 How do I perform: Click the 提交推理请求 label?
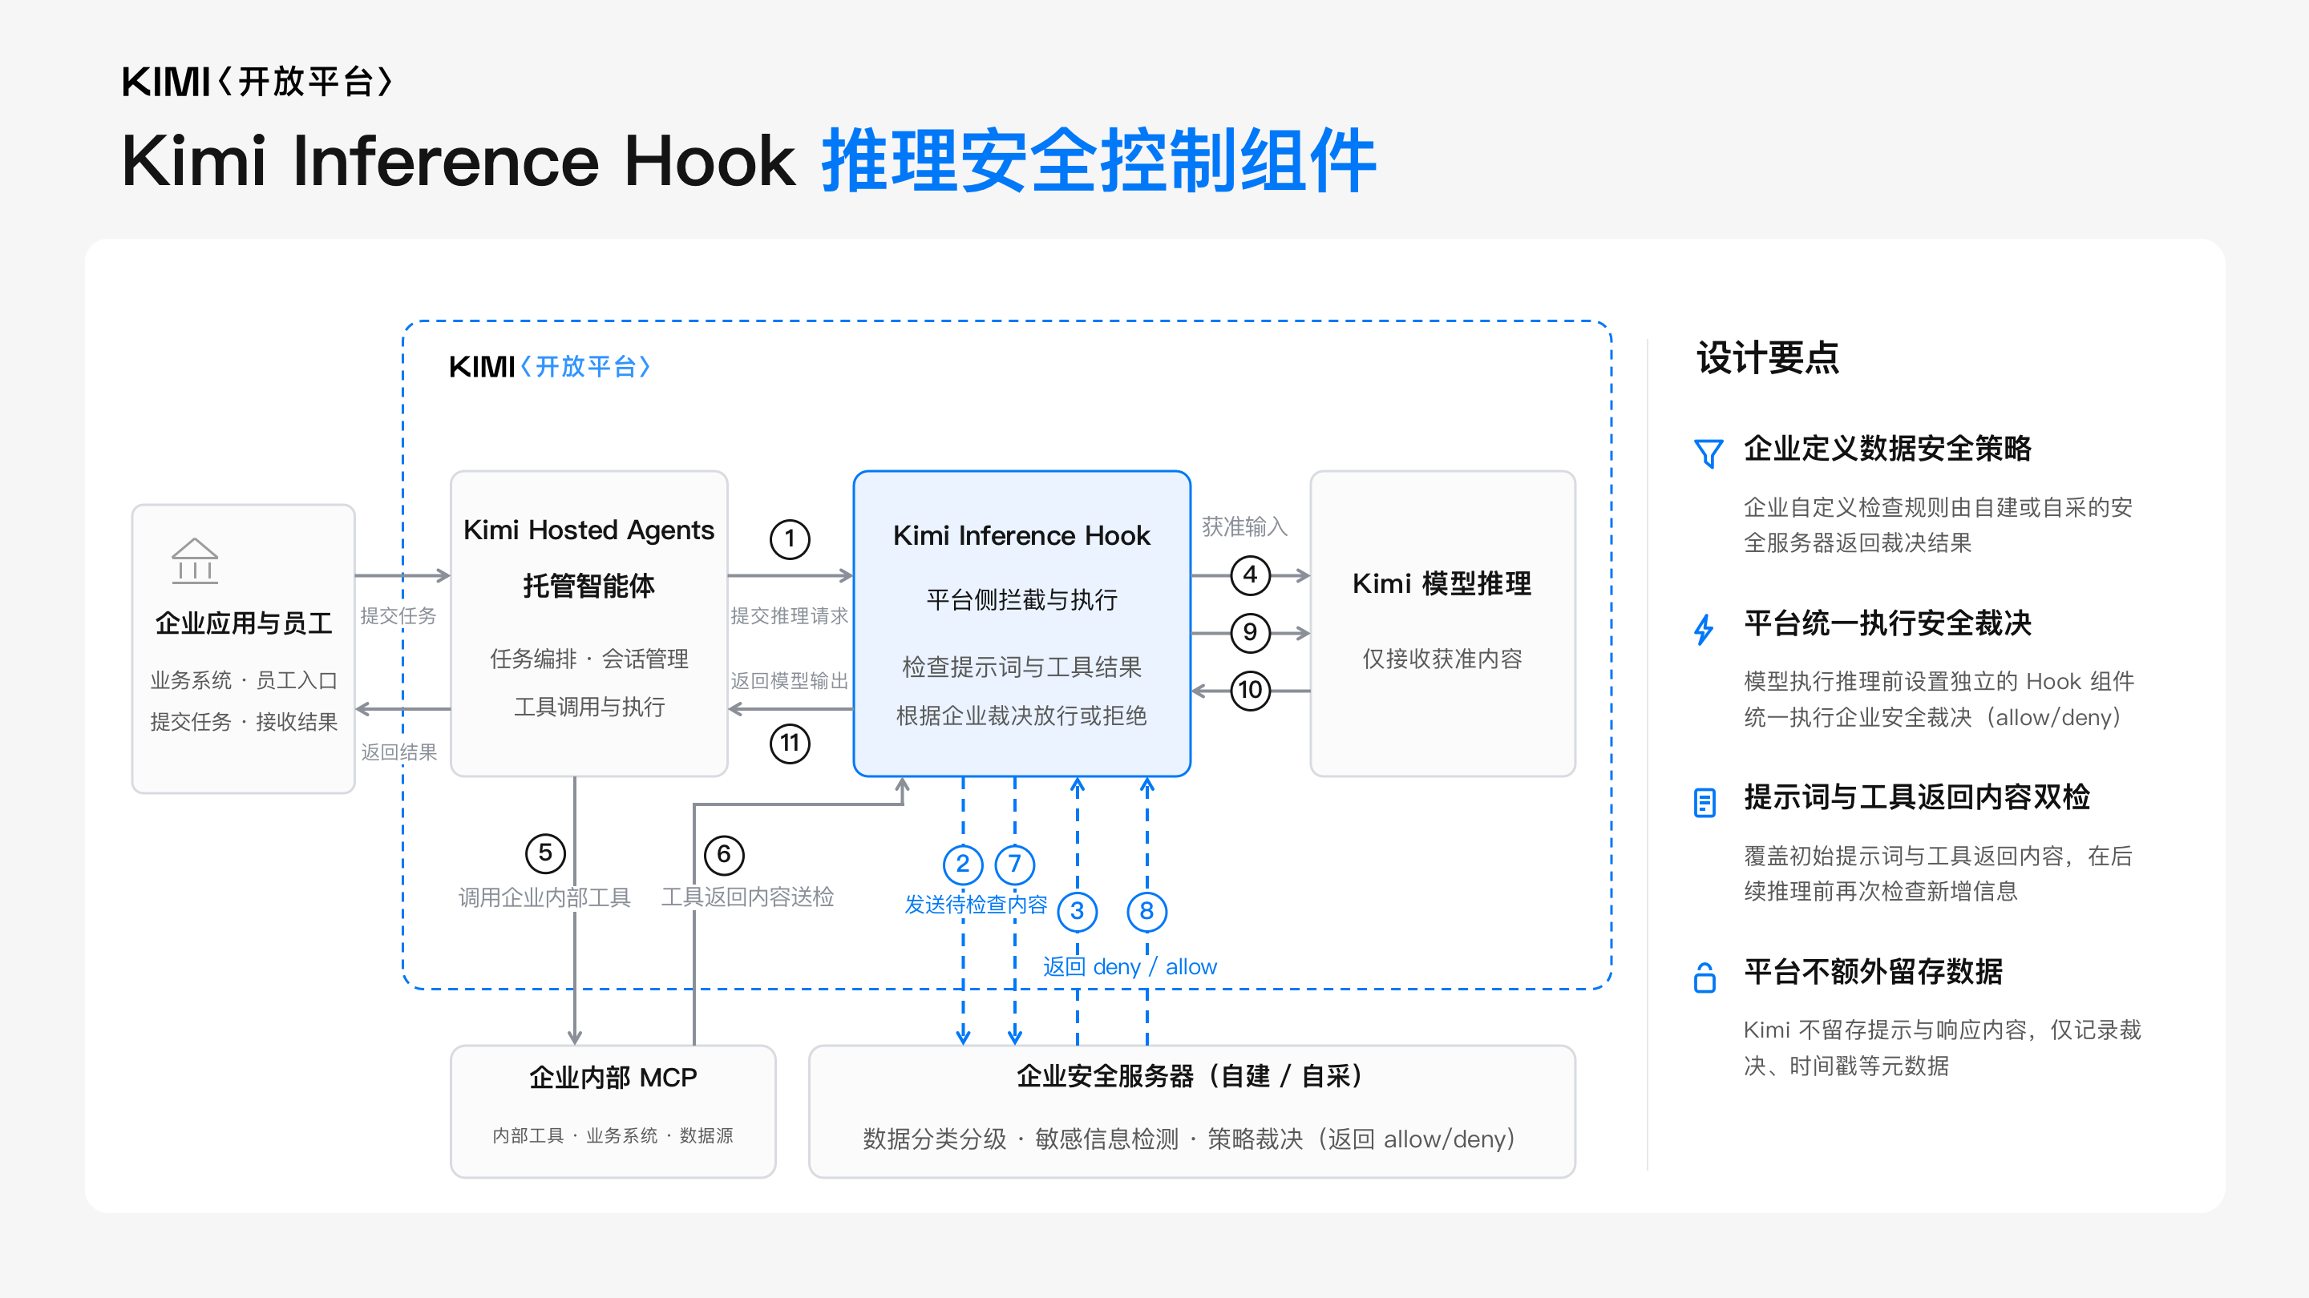point(790,615)
